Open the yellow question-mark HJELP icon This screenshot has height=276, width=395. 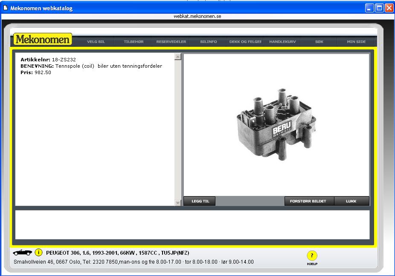pyautogui.click(x=312, y=256)
